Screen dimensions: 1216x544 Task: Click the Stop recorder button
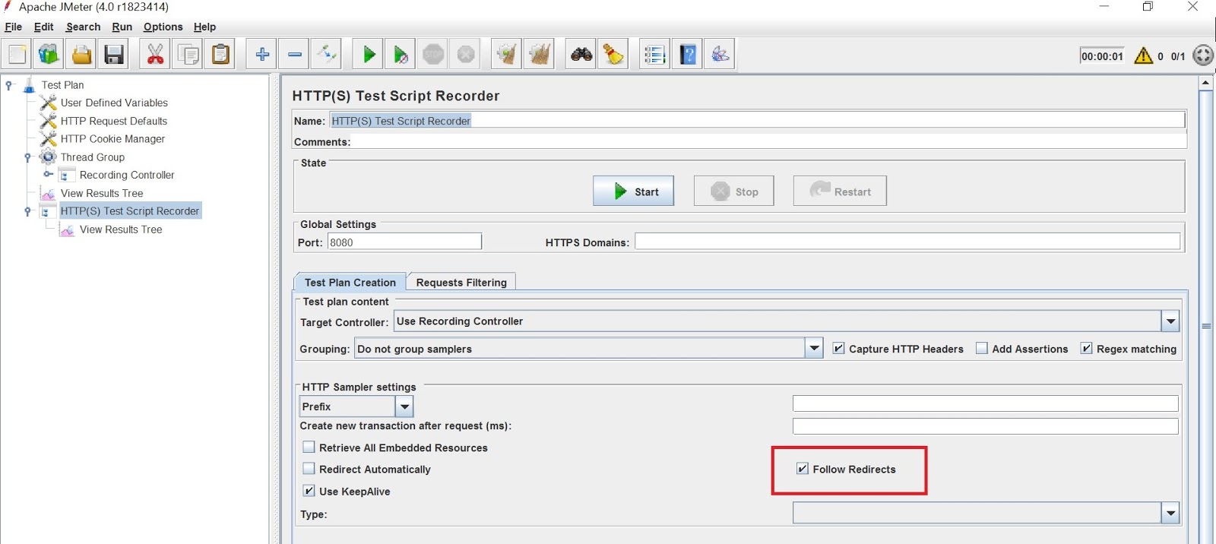click(x=734, y=191)
